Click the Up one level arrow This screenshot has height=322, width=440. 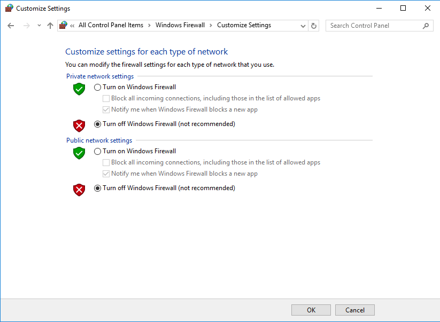coord(50,26)
